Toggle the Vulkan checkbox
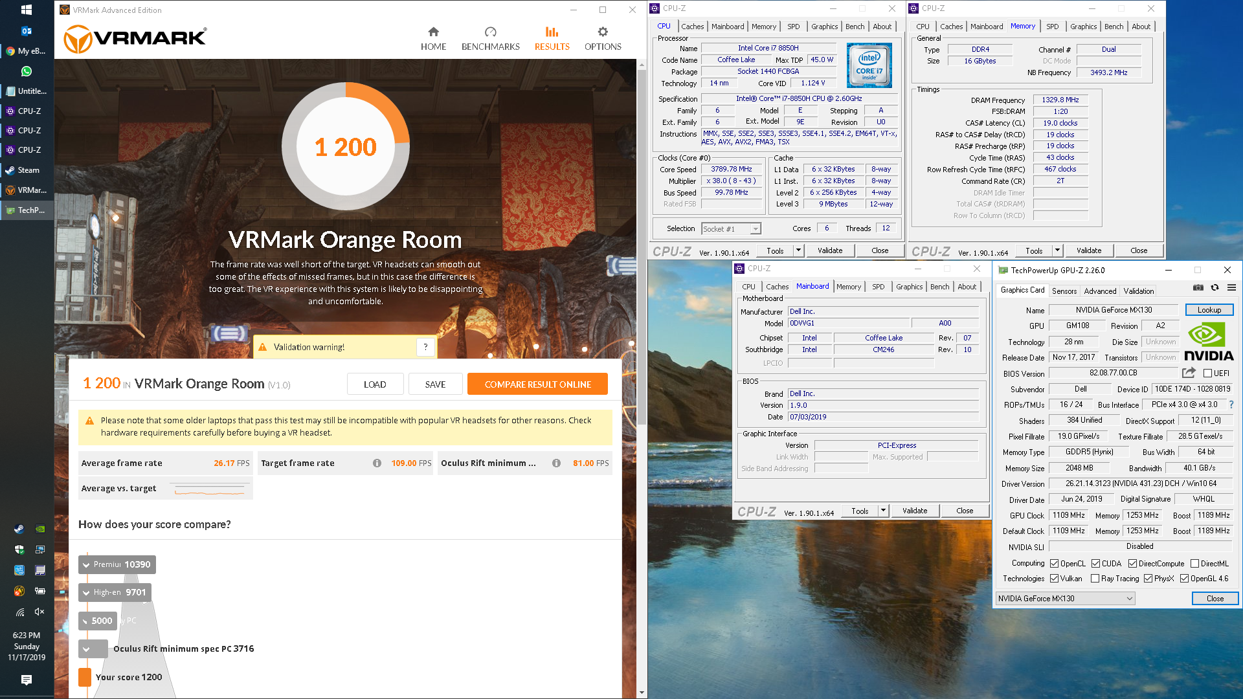 1054,579
